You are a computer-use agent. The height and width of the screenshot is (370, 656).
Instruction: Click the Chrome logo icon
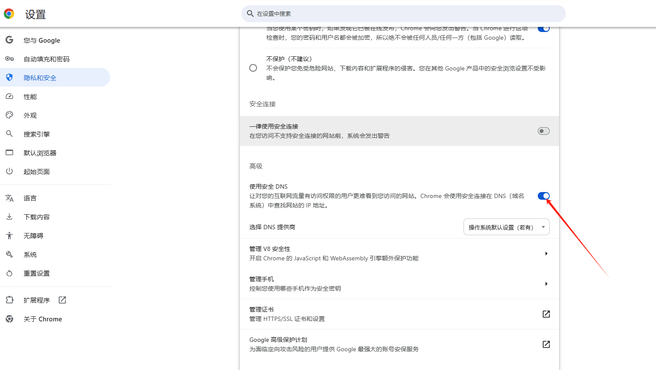point(9,14)
